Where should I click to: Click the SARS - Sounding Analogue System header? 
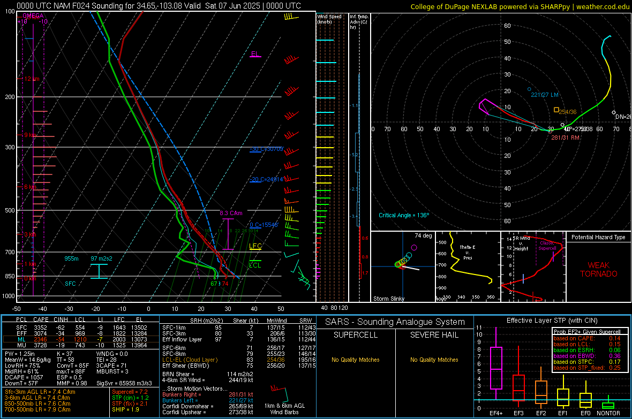point(395,322)
